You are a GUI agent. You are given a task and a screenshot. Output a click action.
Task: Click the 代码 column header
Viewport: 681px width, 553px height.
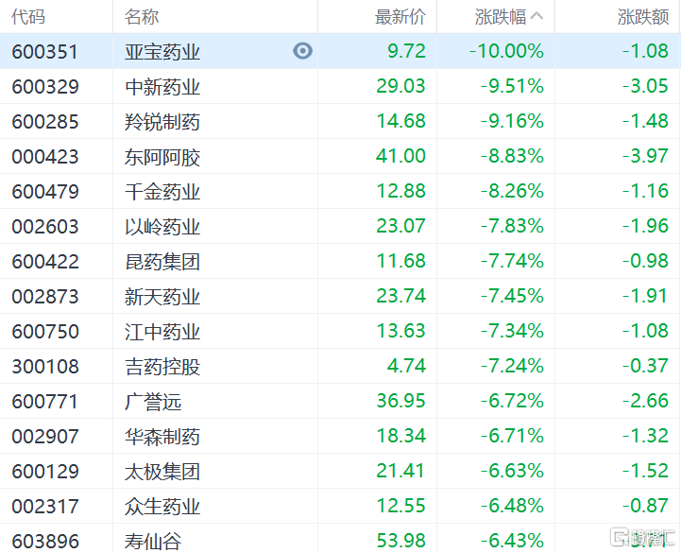[x=28, y=17]
